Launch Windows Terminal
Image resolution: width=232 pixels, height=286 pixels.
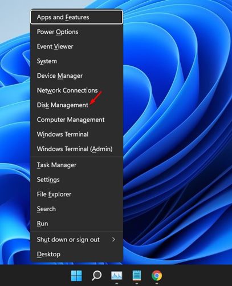point(76,134)
